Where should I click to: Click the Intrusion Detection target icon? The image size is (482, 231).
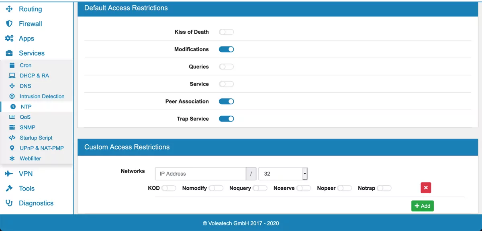pos(12,96)
